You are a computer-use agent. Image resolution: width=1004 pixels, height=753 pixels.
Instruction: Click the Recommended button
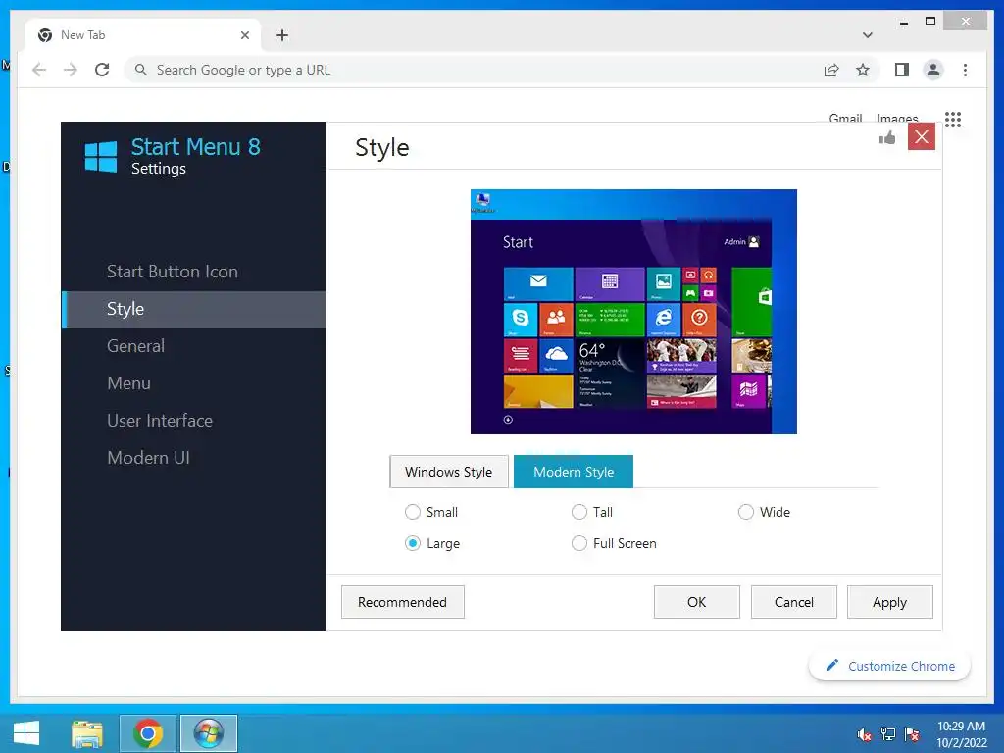403,603
